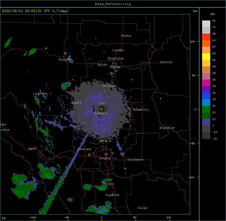Viewport: 226px width, 221px height.
Task: Click the Blackfalds city label
Action: point(116,59)
